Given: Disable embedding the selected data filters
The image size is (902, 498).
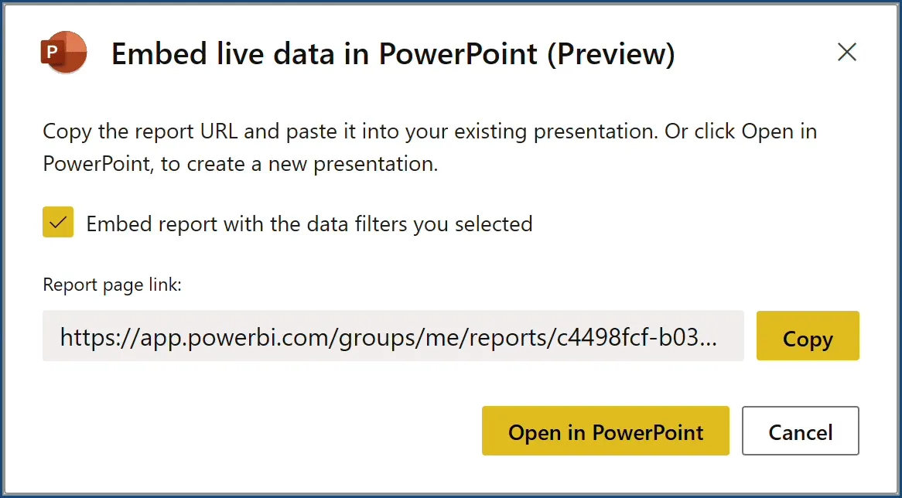Looking at the screenshot, I should coord(58,223).
